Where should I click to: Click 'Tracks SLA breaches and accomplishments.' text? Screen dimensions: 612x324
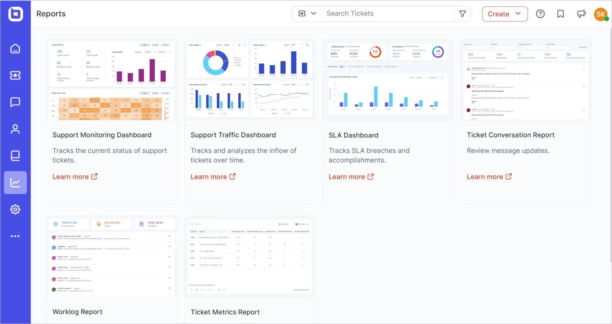(369, 155)
